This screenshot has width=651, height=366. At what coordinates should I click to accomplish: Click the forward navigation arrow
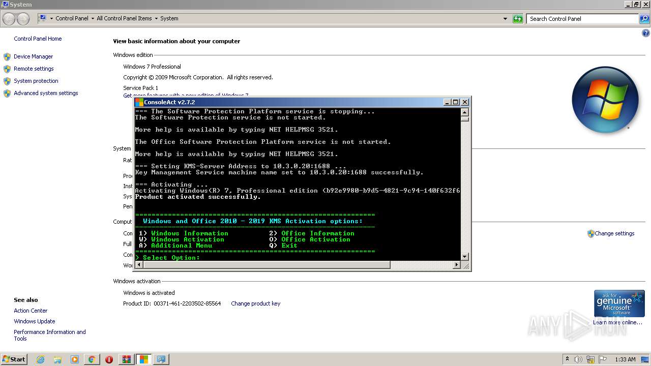click(23, 19)
